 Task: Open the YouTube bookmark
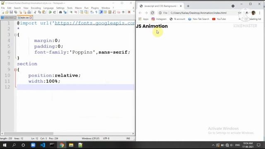[x=219, y=19]
